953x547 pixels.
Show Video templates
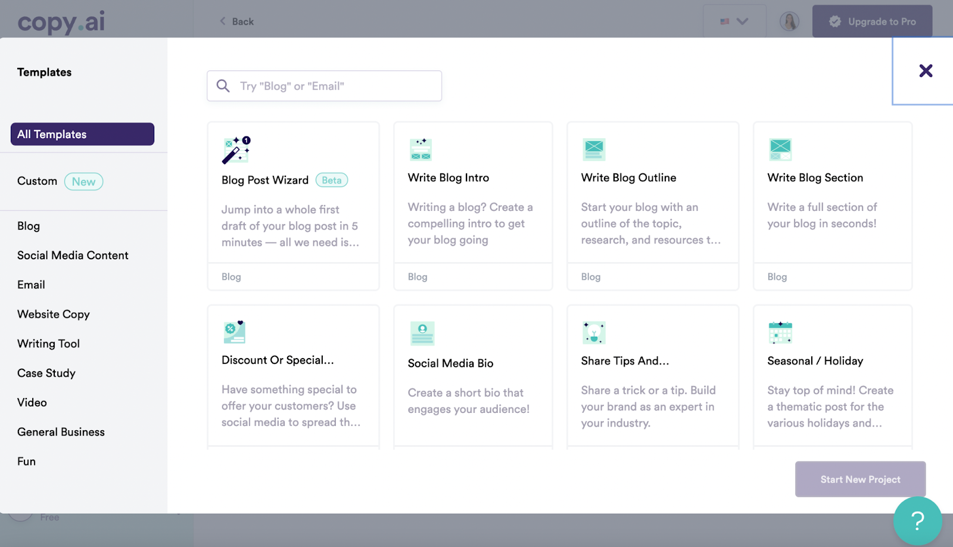[32, 402]
